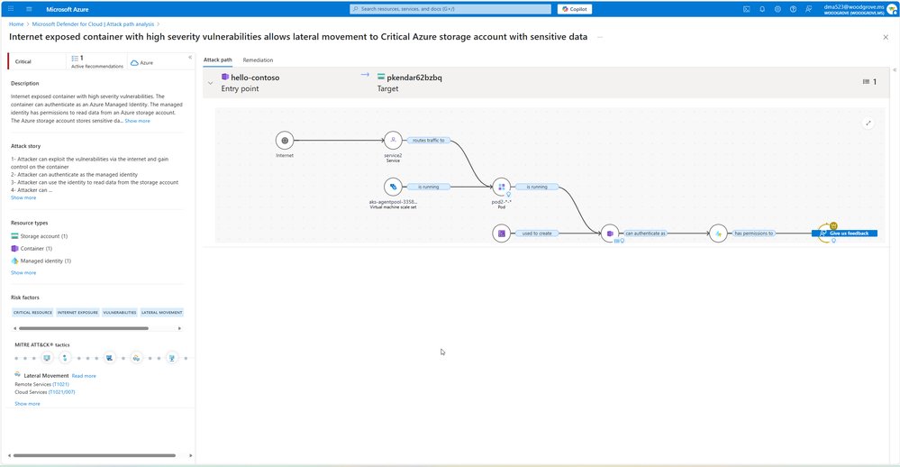This screenshot has width=900, height=467.
Task: Click the risk factors horizontal scrollbar
Action: 84,328
